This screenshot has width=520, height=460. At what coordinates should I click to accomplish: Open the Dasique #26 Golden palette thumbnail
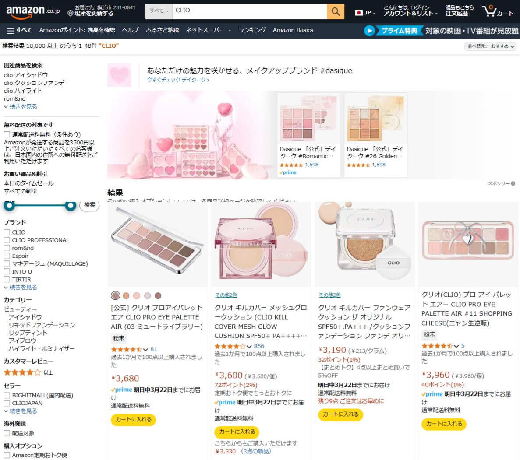click(x=376, y=118)
